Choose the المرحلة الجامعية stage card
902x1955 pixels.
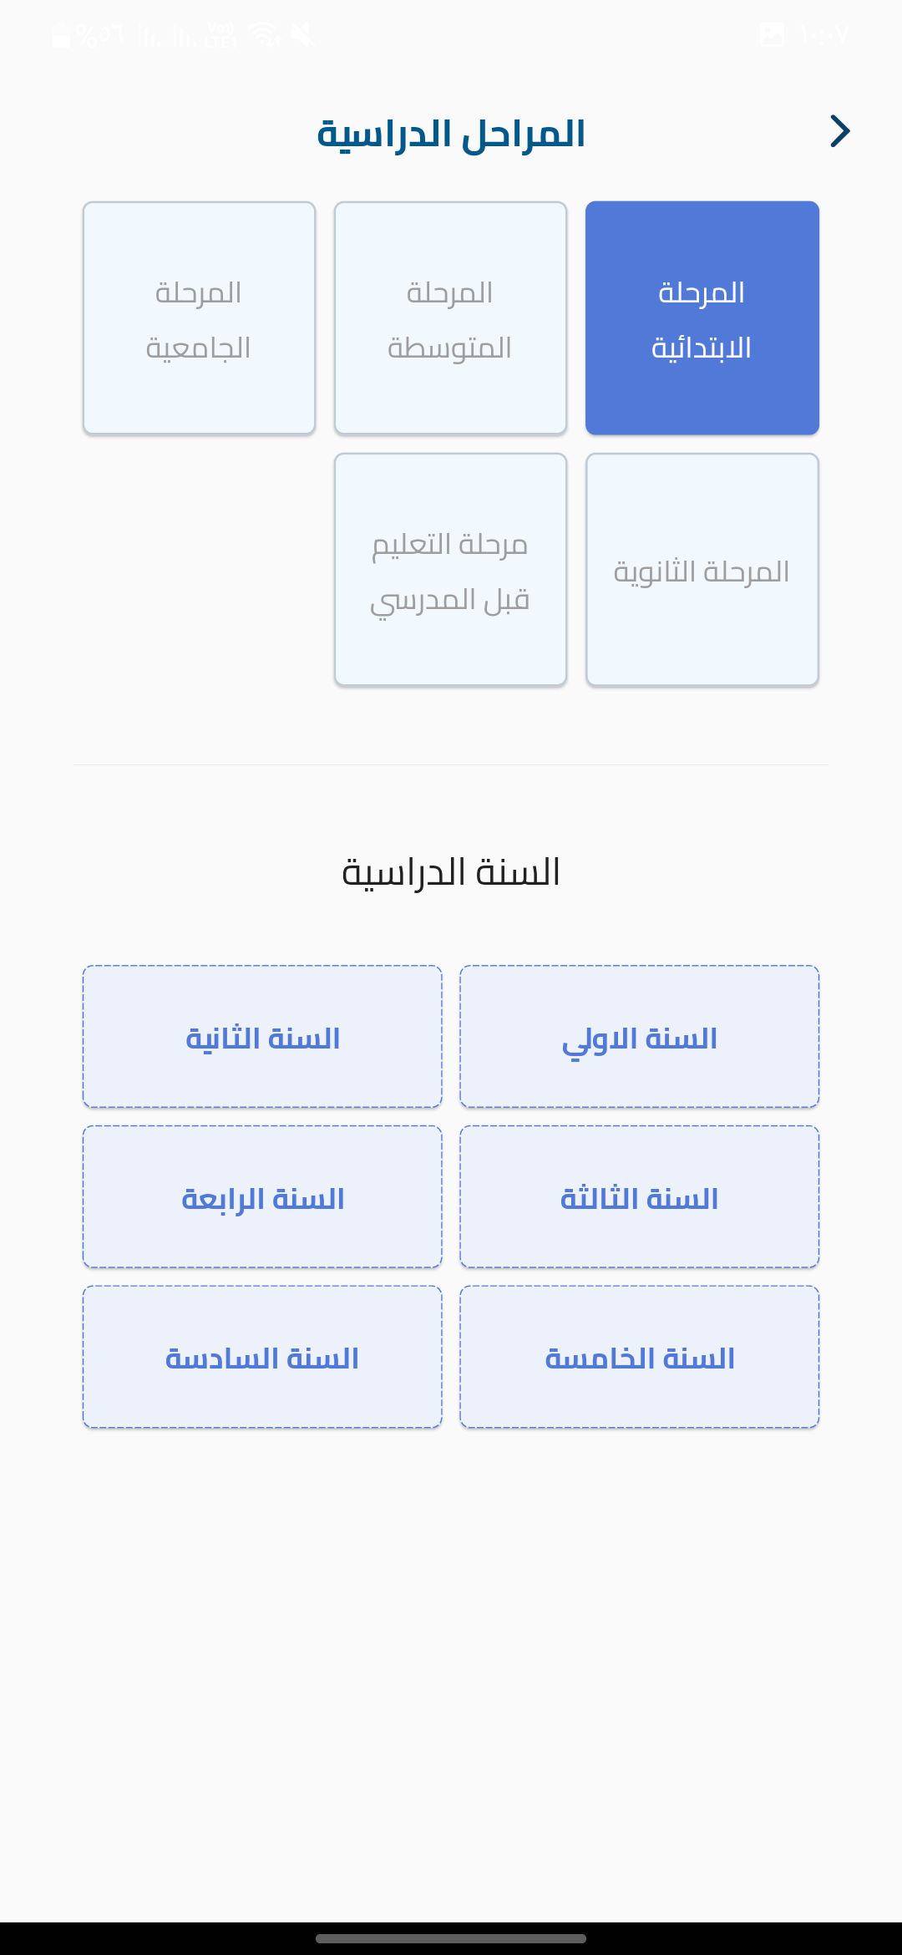pyautogui.click(x=199, y=318)
